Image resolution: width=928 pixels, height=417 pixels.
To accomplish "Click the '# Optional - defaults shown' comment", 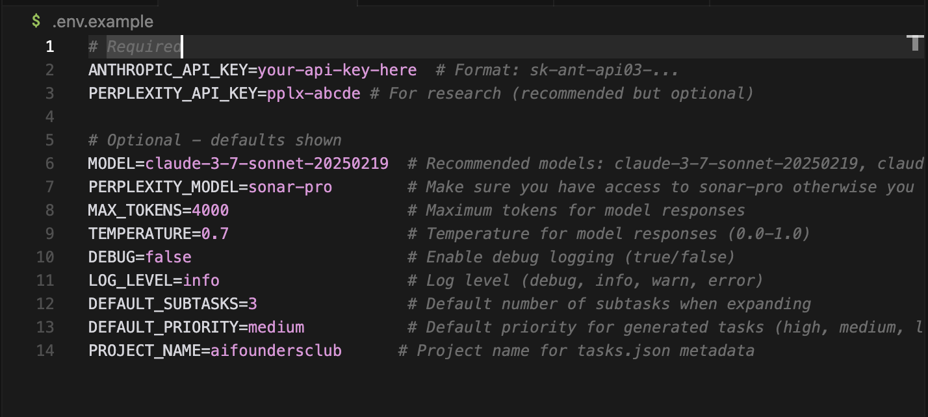I will click(214, 140).
